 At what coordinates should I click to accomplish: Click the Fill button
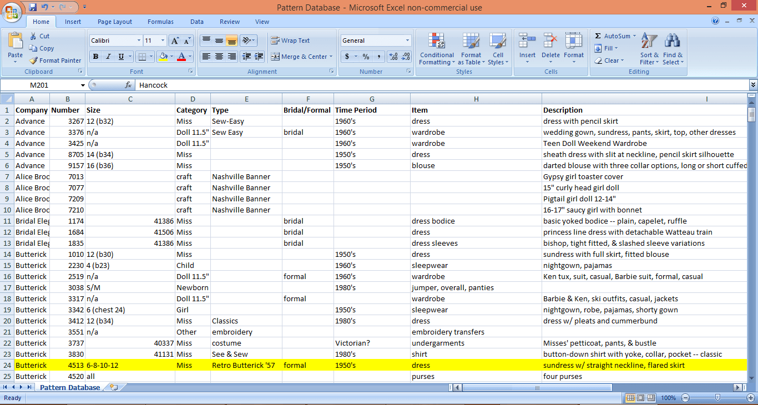[605, 48]
